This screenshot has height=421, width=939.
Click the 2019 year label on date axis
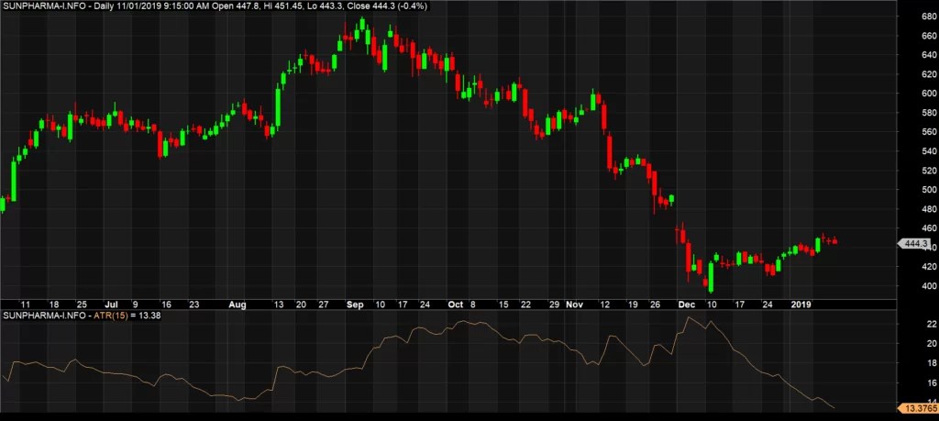(x=801, y=305)
